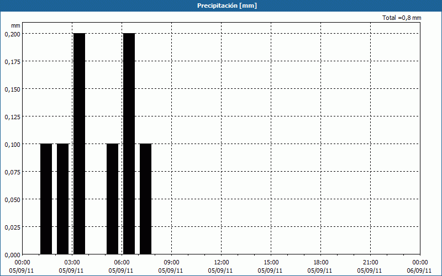Select the 0,175 y-axis value

(12, 62)
